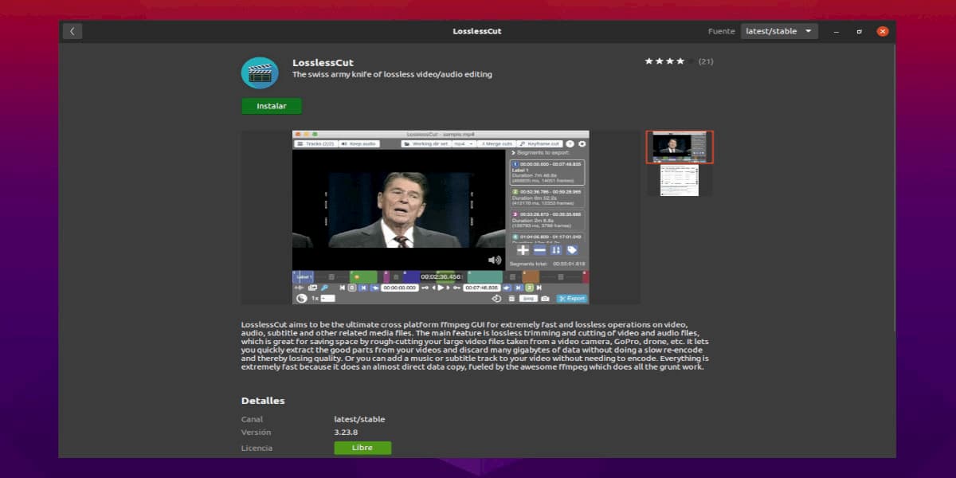
Task: Select the second screenshot thumbnail
Action: coord(680,180)
